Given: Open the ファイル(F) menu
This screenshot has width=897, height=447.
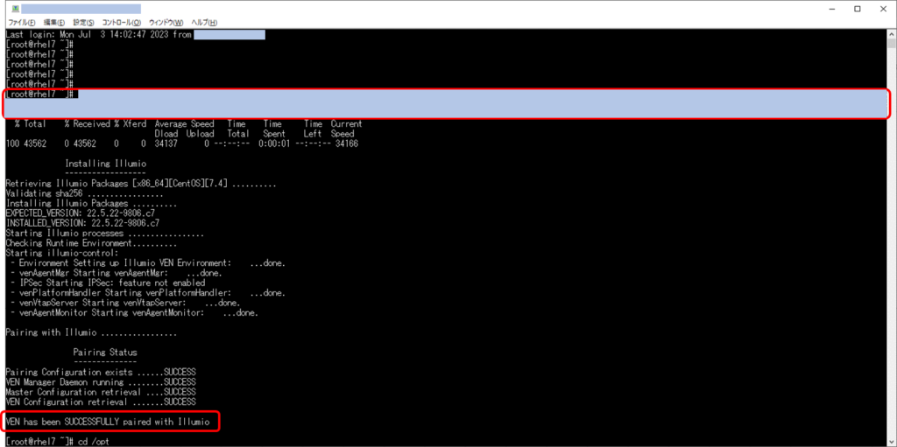Looking at the screenshot, I should tap(22, 22).
